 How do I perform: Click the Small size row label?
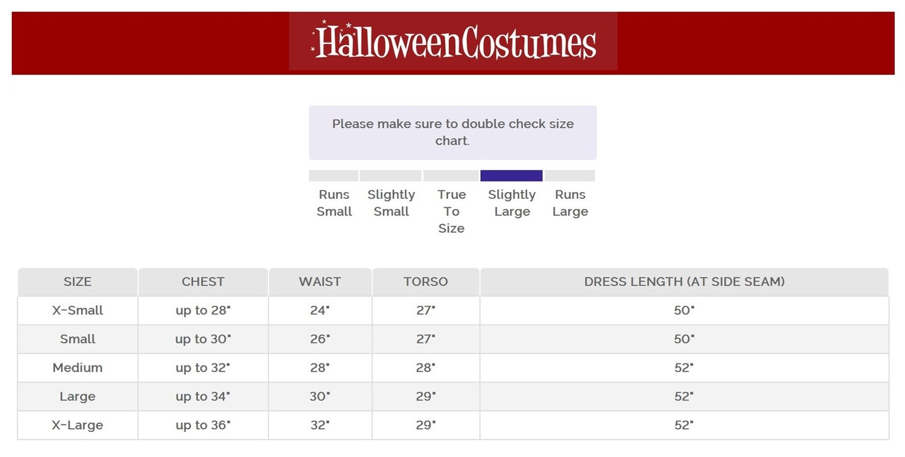pyautogui.click(x=77, y=339)
